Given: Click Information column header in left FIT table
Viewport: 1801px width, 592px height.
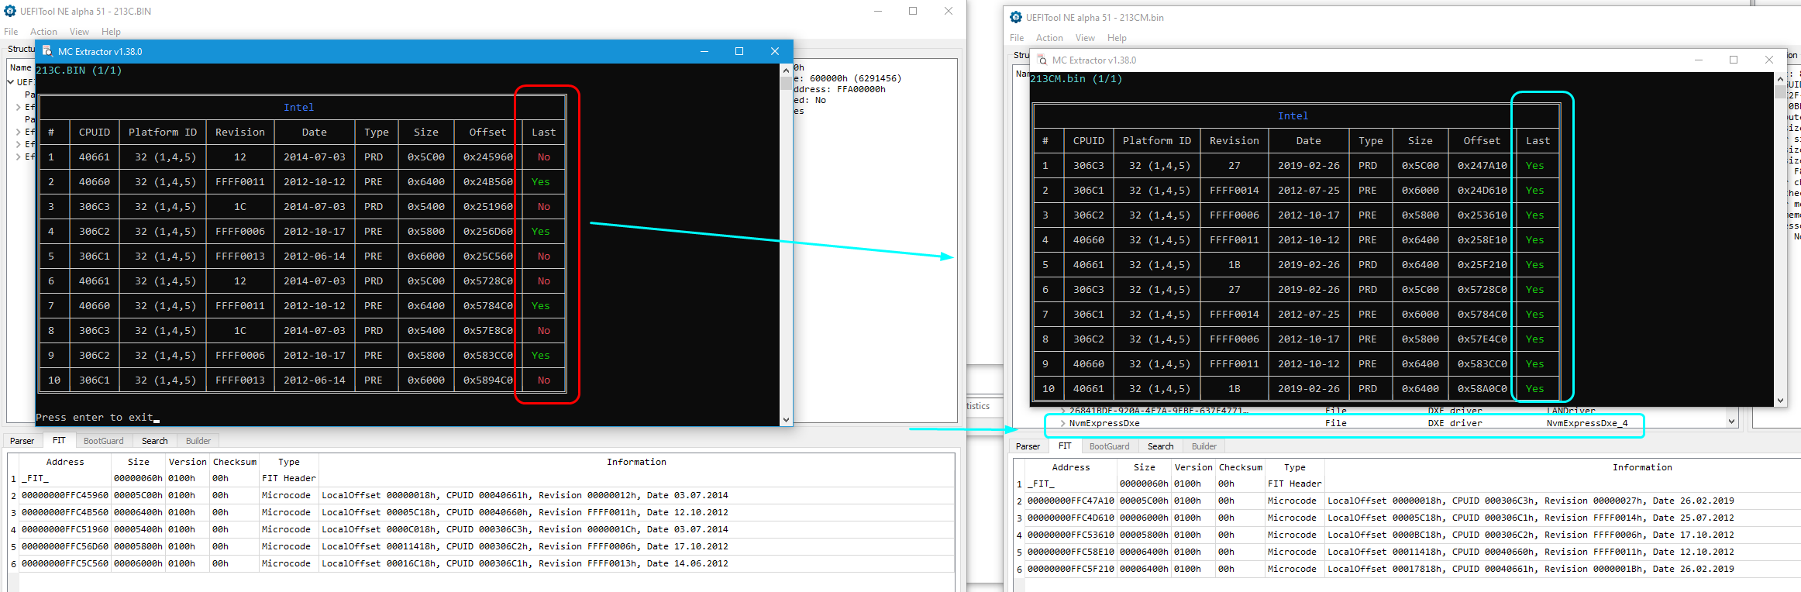Looking at the screenshot, I should [636, 462].
